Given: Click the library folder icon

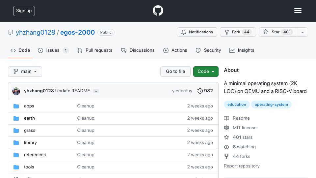Looking at the screenshot, I should 16,143.
